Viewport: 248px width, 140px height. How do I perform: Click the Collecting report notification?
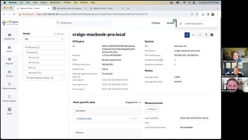pyautogui.click(x=197, y=24)
